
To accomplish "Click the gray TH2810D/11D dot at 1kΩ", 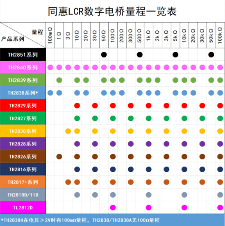I will point(148,195).
